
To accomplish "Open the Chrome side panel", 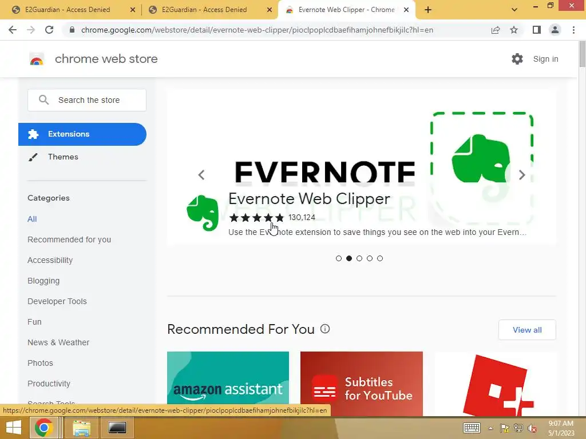I will [x=537, y=30].
